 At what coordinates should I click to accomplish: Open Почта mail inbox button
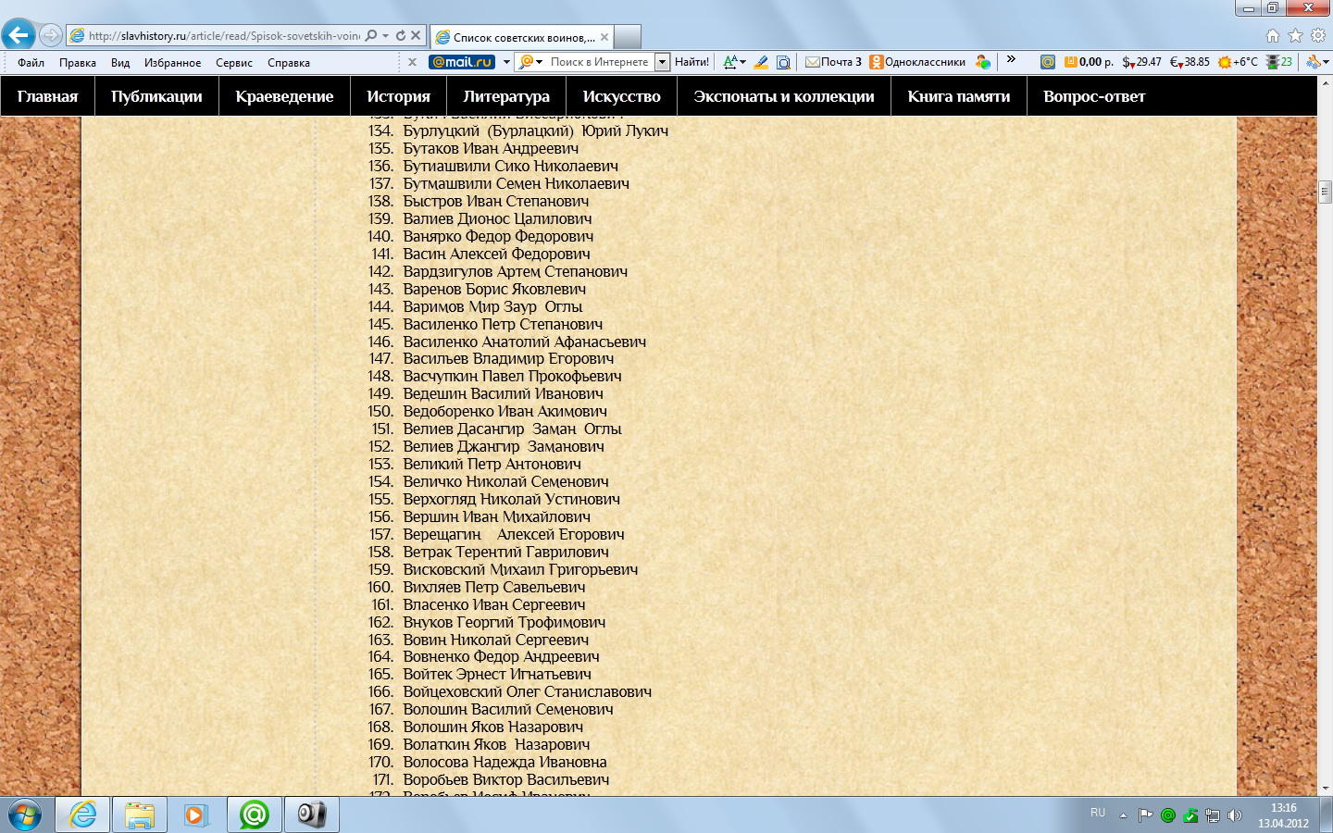(x=833, y=62)
